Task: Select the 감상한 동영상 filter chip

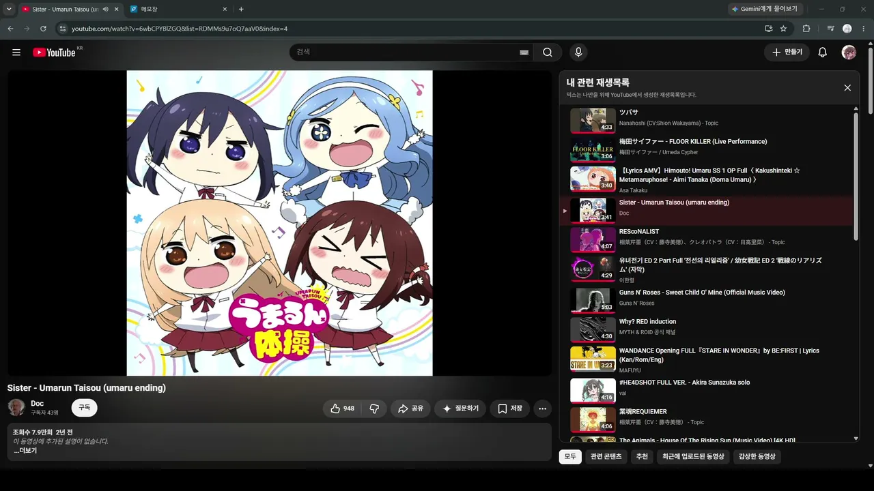Action: point(757,456)
